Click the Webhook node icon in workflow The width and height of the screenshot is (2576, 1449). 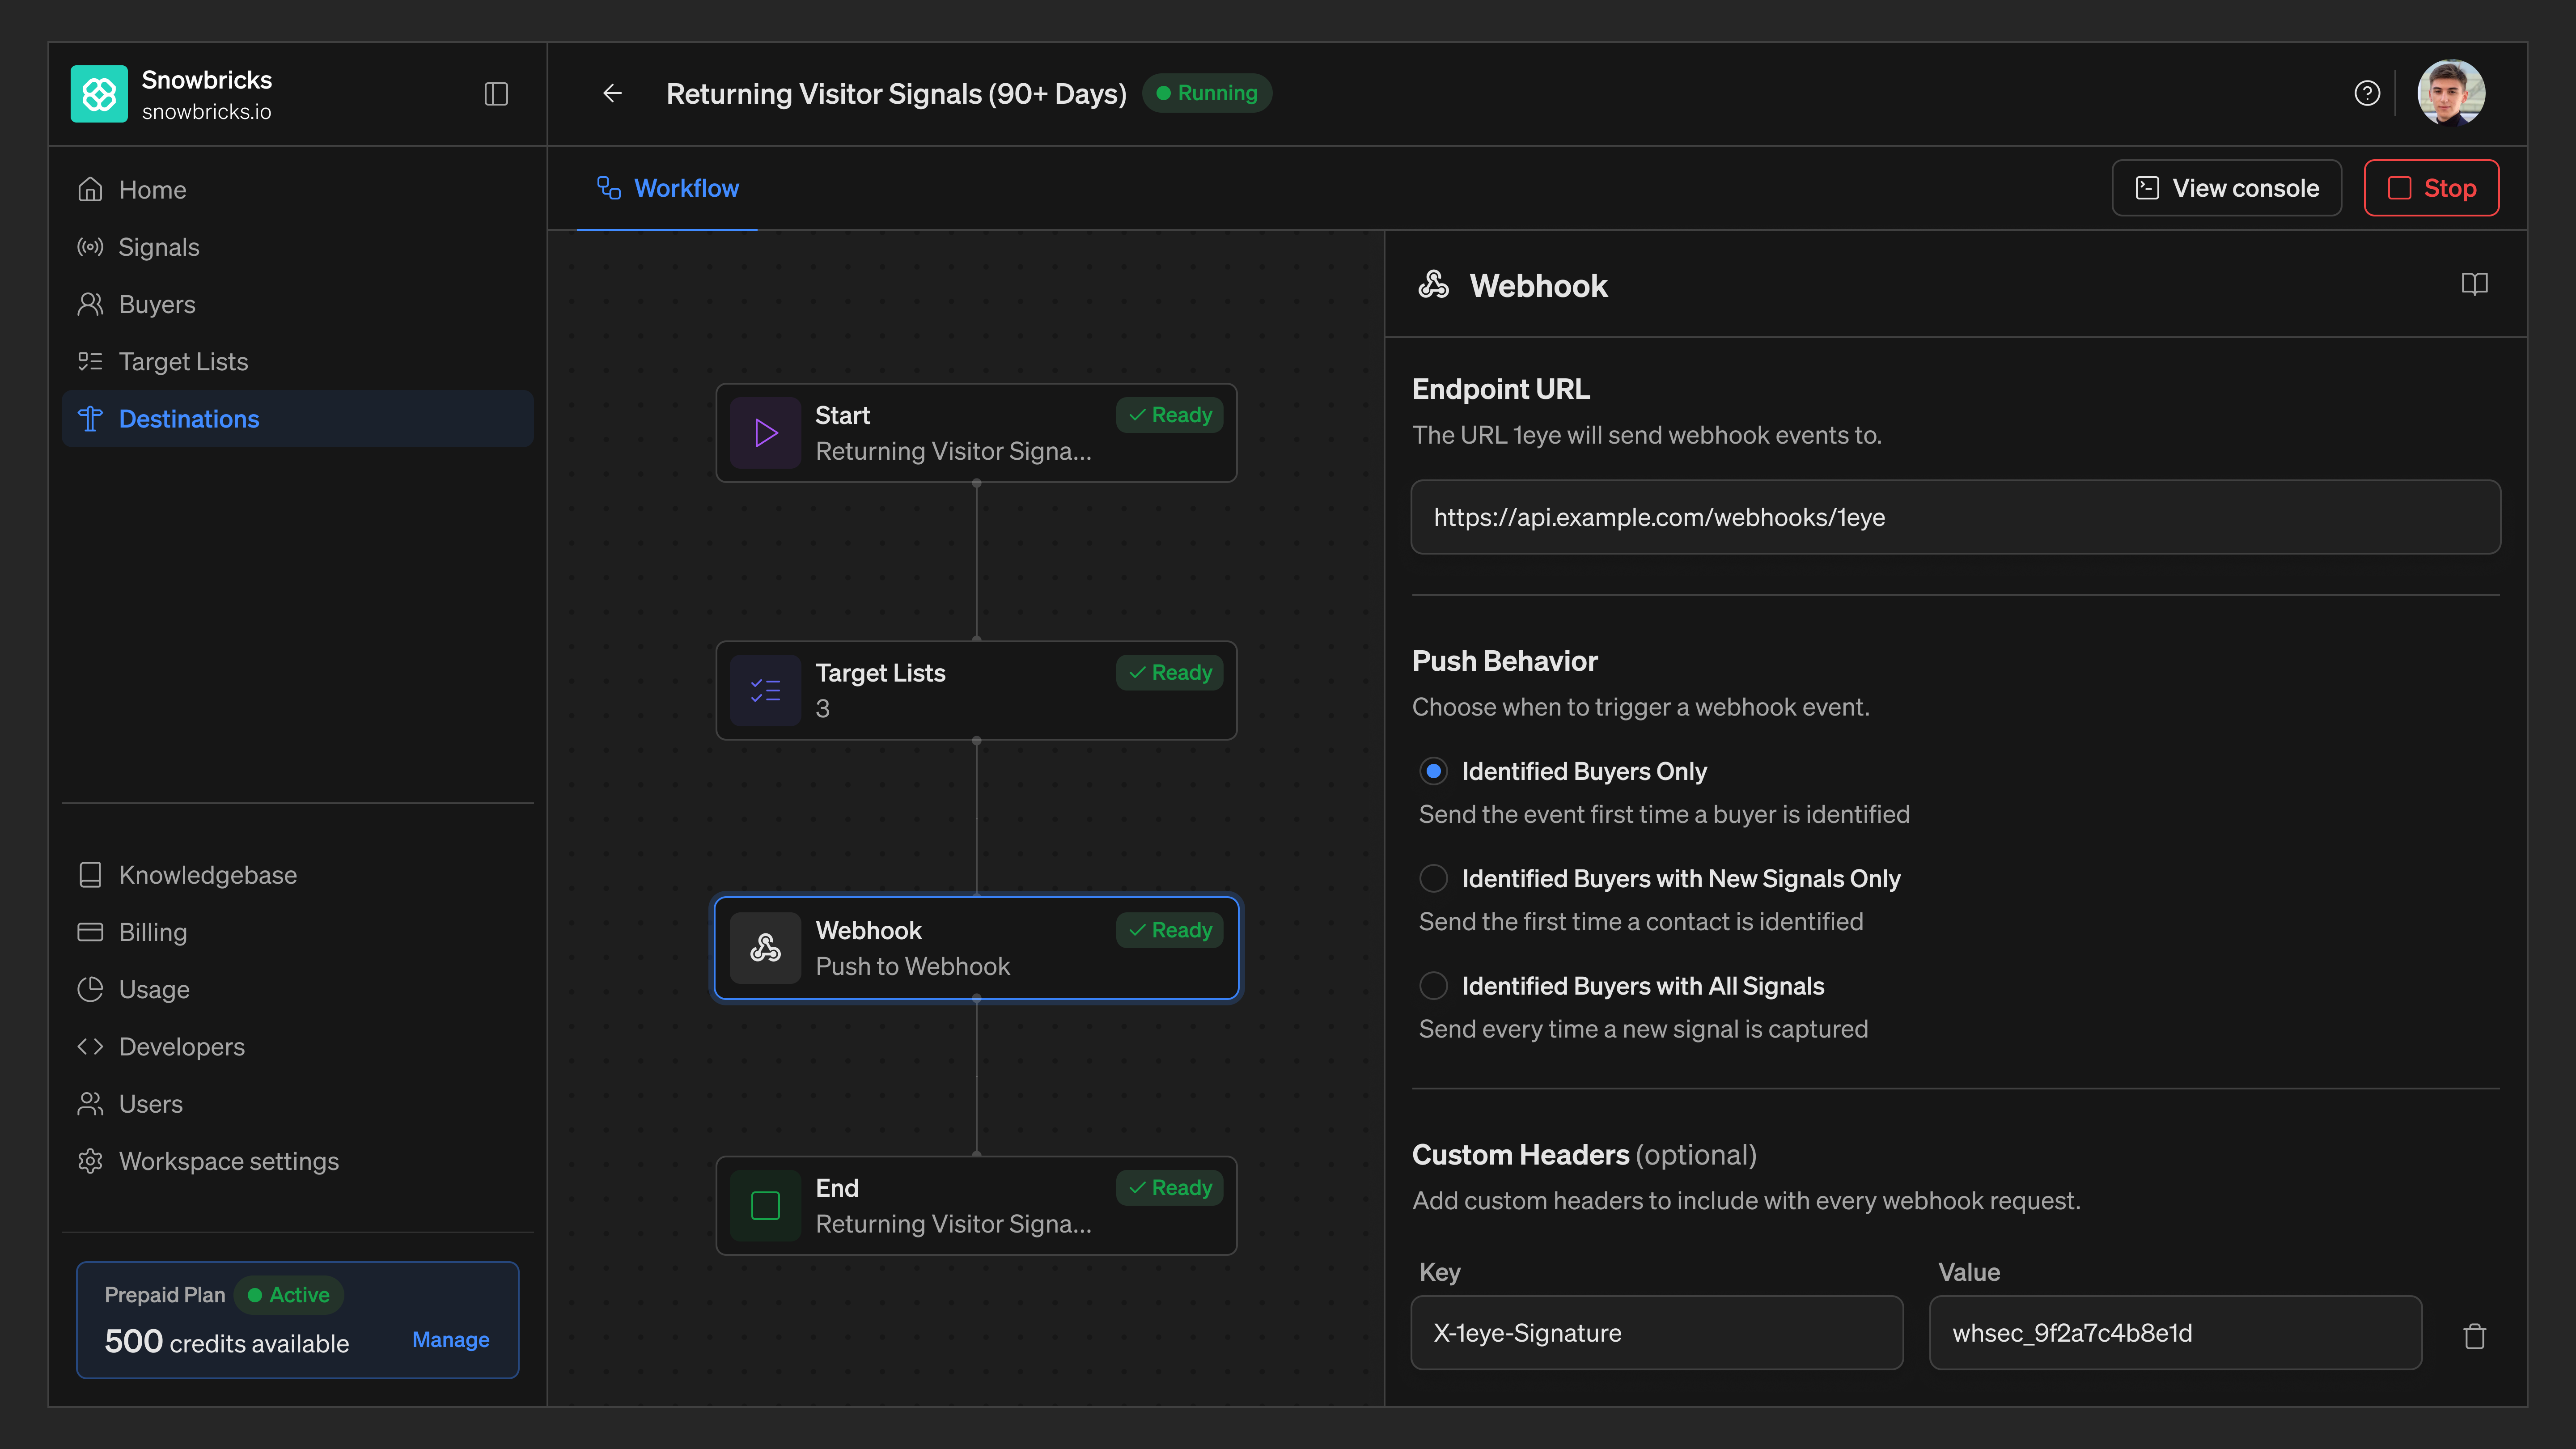click(x=766, y=948)
